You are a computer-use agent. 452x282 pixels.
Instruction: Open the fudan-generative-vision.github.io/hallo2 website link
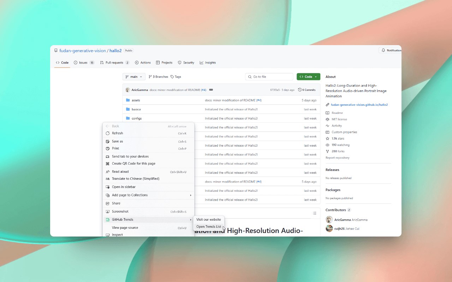359,105
